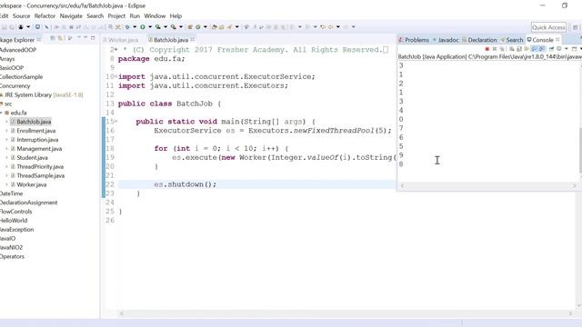The height and width of the screenshot is (327, 582).
Task: Expand the BatchJob.java tree node
Action: [x=6, y=122]
